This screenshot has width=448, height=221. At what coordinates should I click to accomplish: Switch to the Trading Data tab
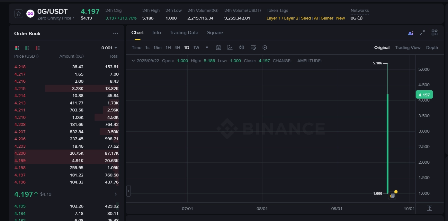pos(184,32)
